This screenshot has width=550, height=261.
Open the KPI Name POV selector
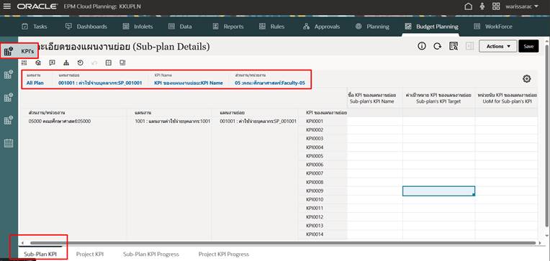(x=189, y=83)
